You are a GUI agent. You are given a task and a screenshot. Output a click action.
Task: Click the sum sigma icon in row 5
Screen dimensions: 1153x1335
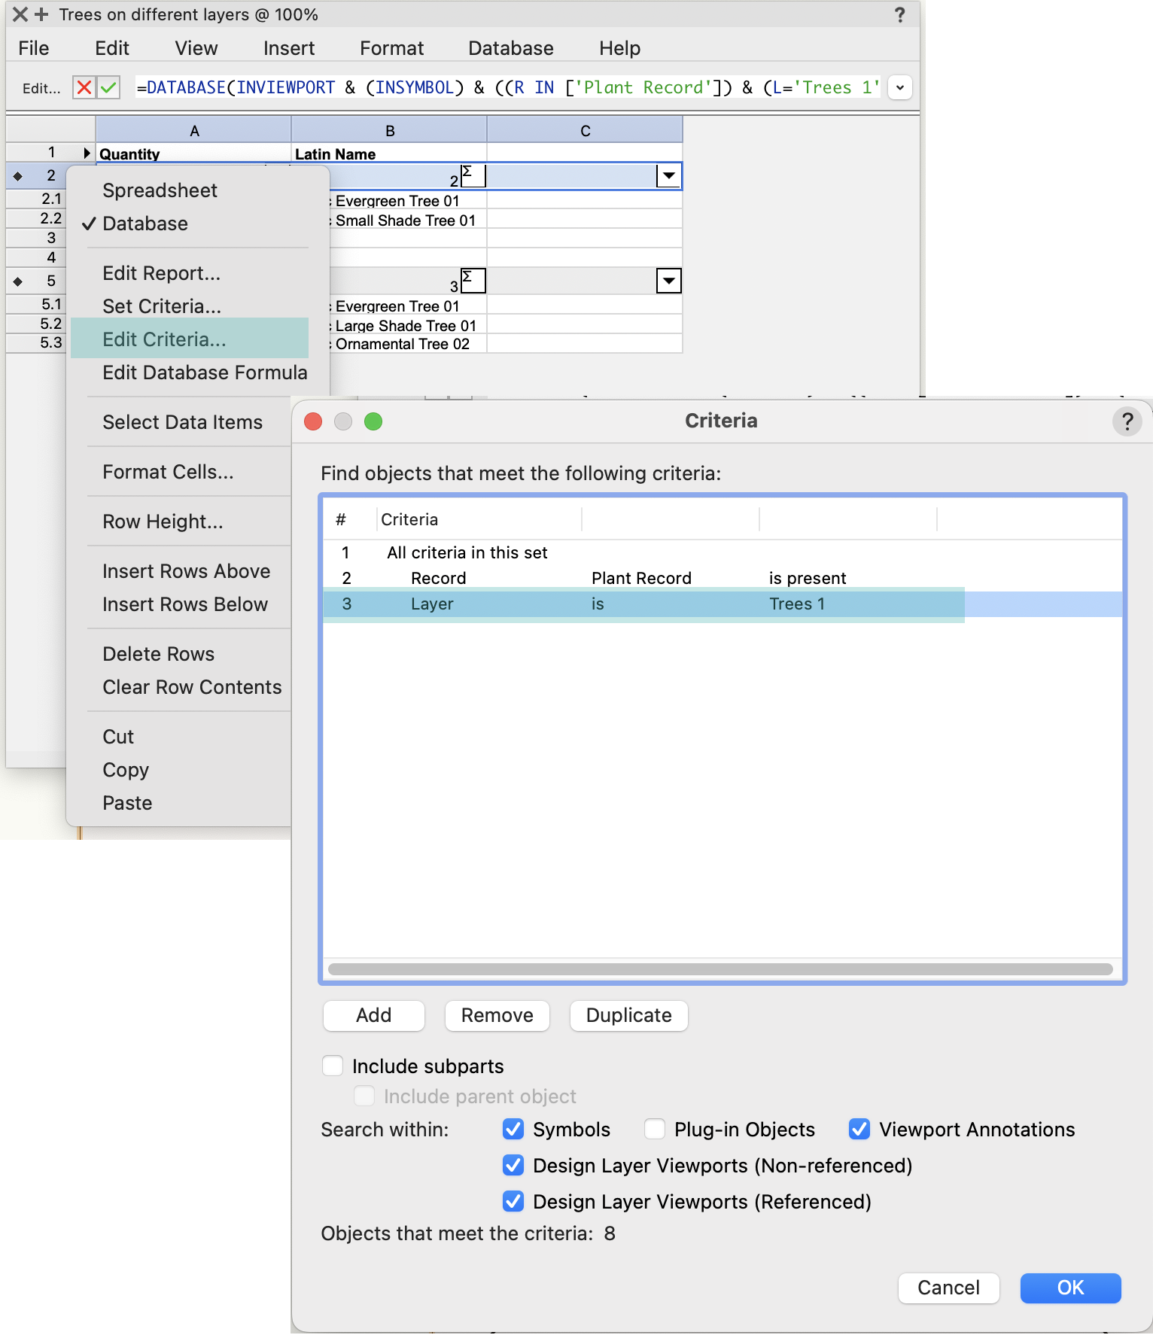tap(473, 281)
